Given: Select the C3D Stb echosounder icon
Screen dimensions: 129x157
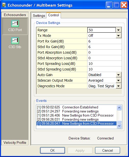Looking at the screenshot, I should [x=15, y=40].
